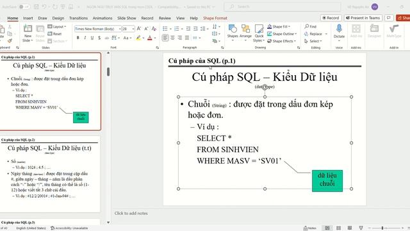The image size is (410, 231).
Task: Increase font size with larger A
Action: pos(139,28)
